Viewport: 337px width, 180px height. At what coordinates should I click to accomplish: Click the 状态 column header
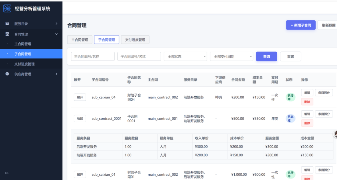click(289, 80)
